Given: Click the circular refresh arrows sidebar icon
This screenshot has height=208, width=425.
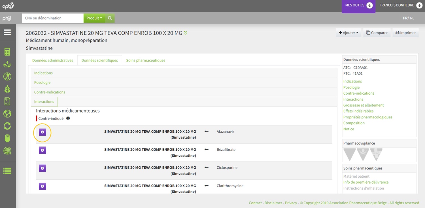Looking at the screenshot, I should pyautogui.click(x=7, y=126).
